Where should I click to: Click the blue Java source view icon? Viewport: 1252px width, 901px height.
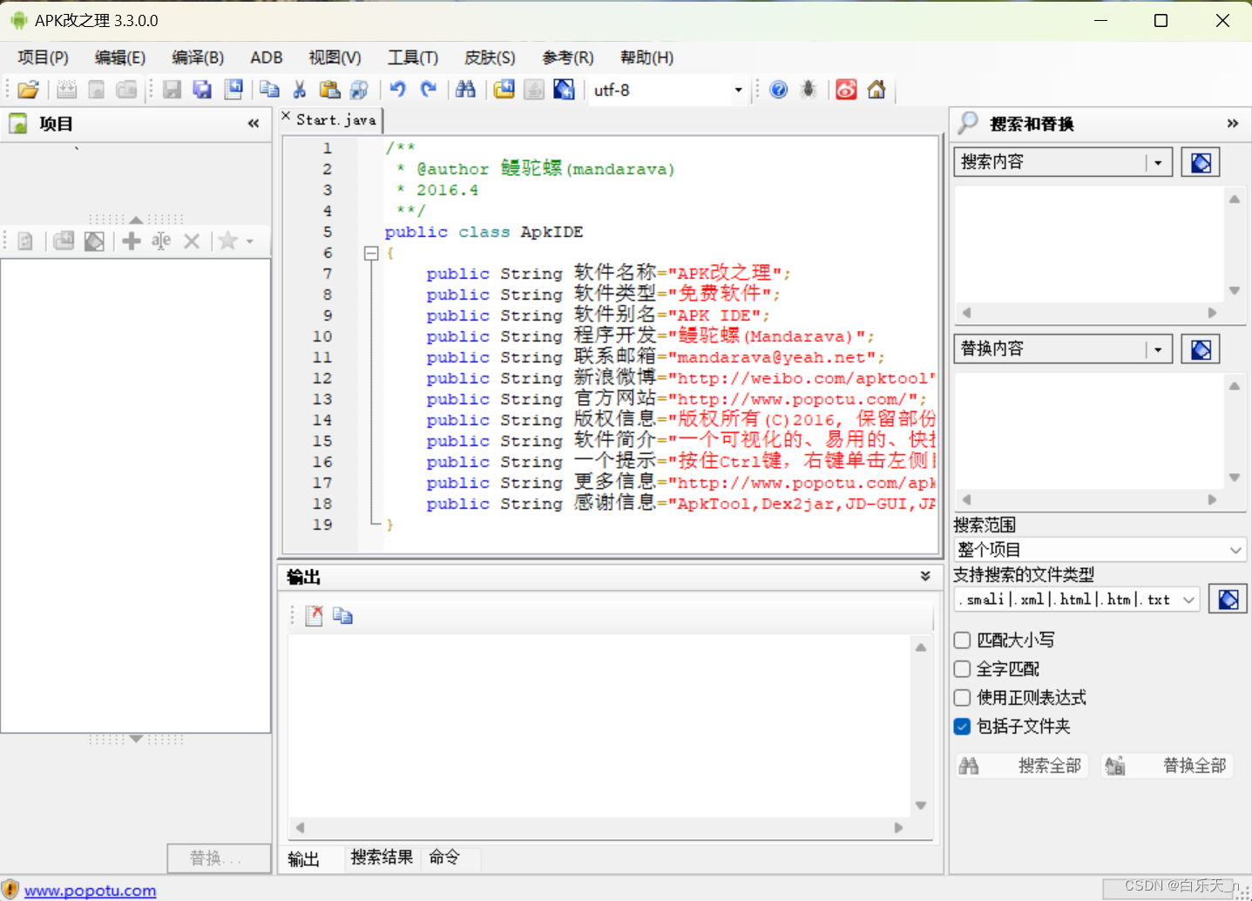pyautogui.click(x=564, y=90)
